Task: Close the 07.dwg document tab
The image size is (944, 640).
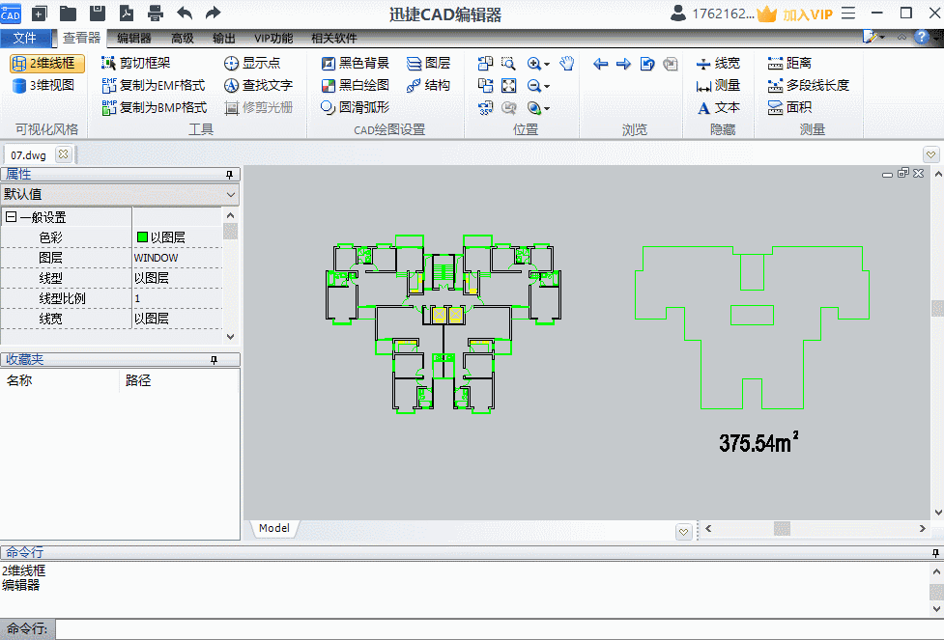Action: (x=63, y=154)
